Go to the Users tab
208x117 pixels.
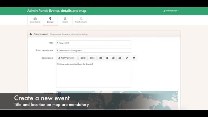click(65, 20)
